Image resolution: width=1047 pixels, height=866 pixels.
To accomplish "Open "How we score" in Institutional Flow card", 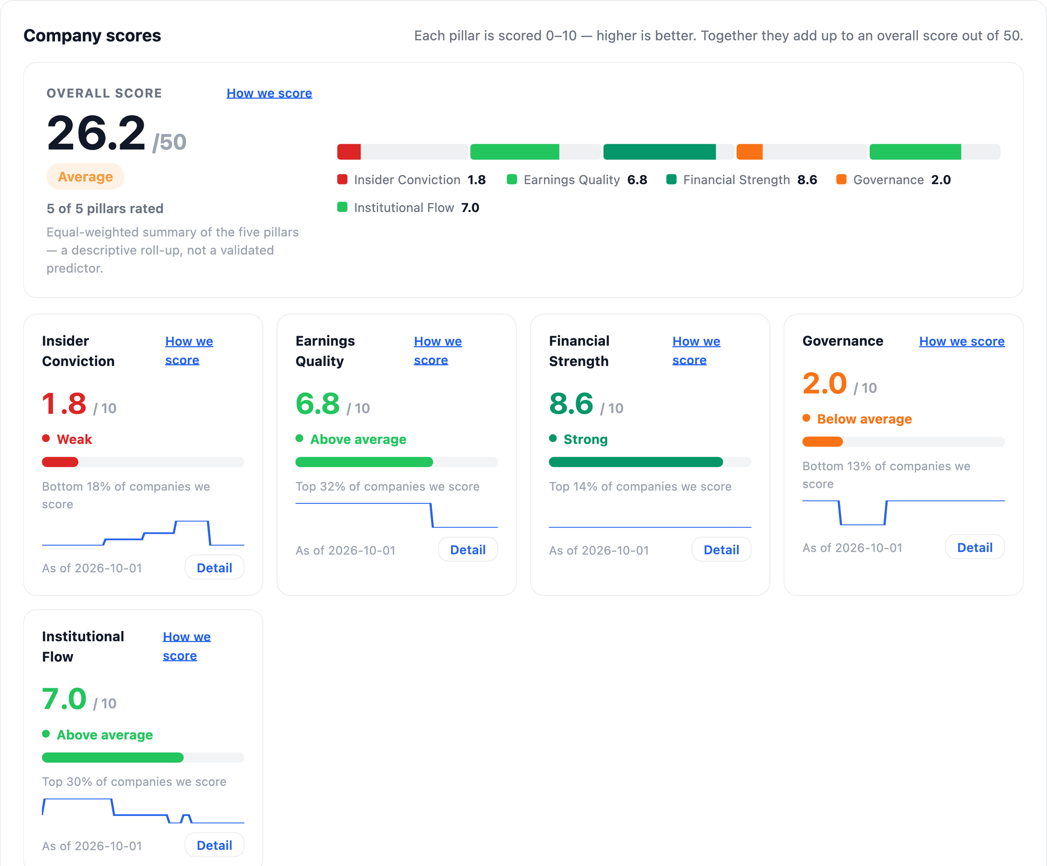I will [x=186, y=646].
